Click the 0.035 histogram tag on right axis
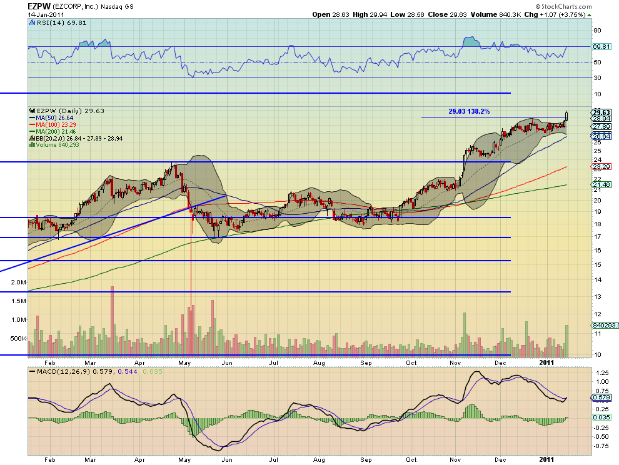This screenshot has height=465, width=619. [601, 417]
